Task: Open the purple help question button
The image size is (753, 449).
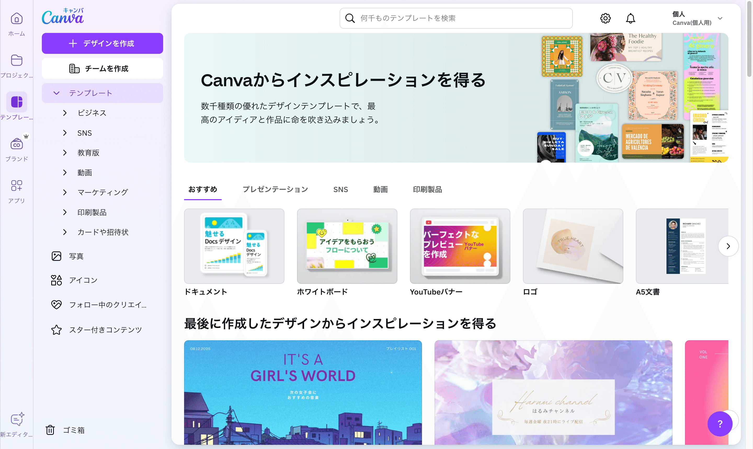Action: pos(720,424)
